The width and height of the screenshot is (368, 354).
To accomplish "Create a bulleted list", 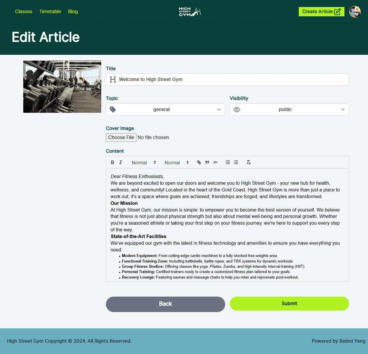I will (x=236, y=162).
